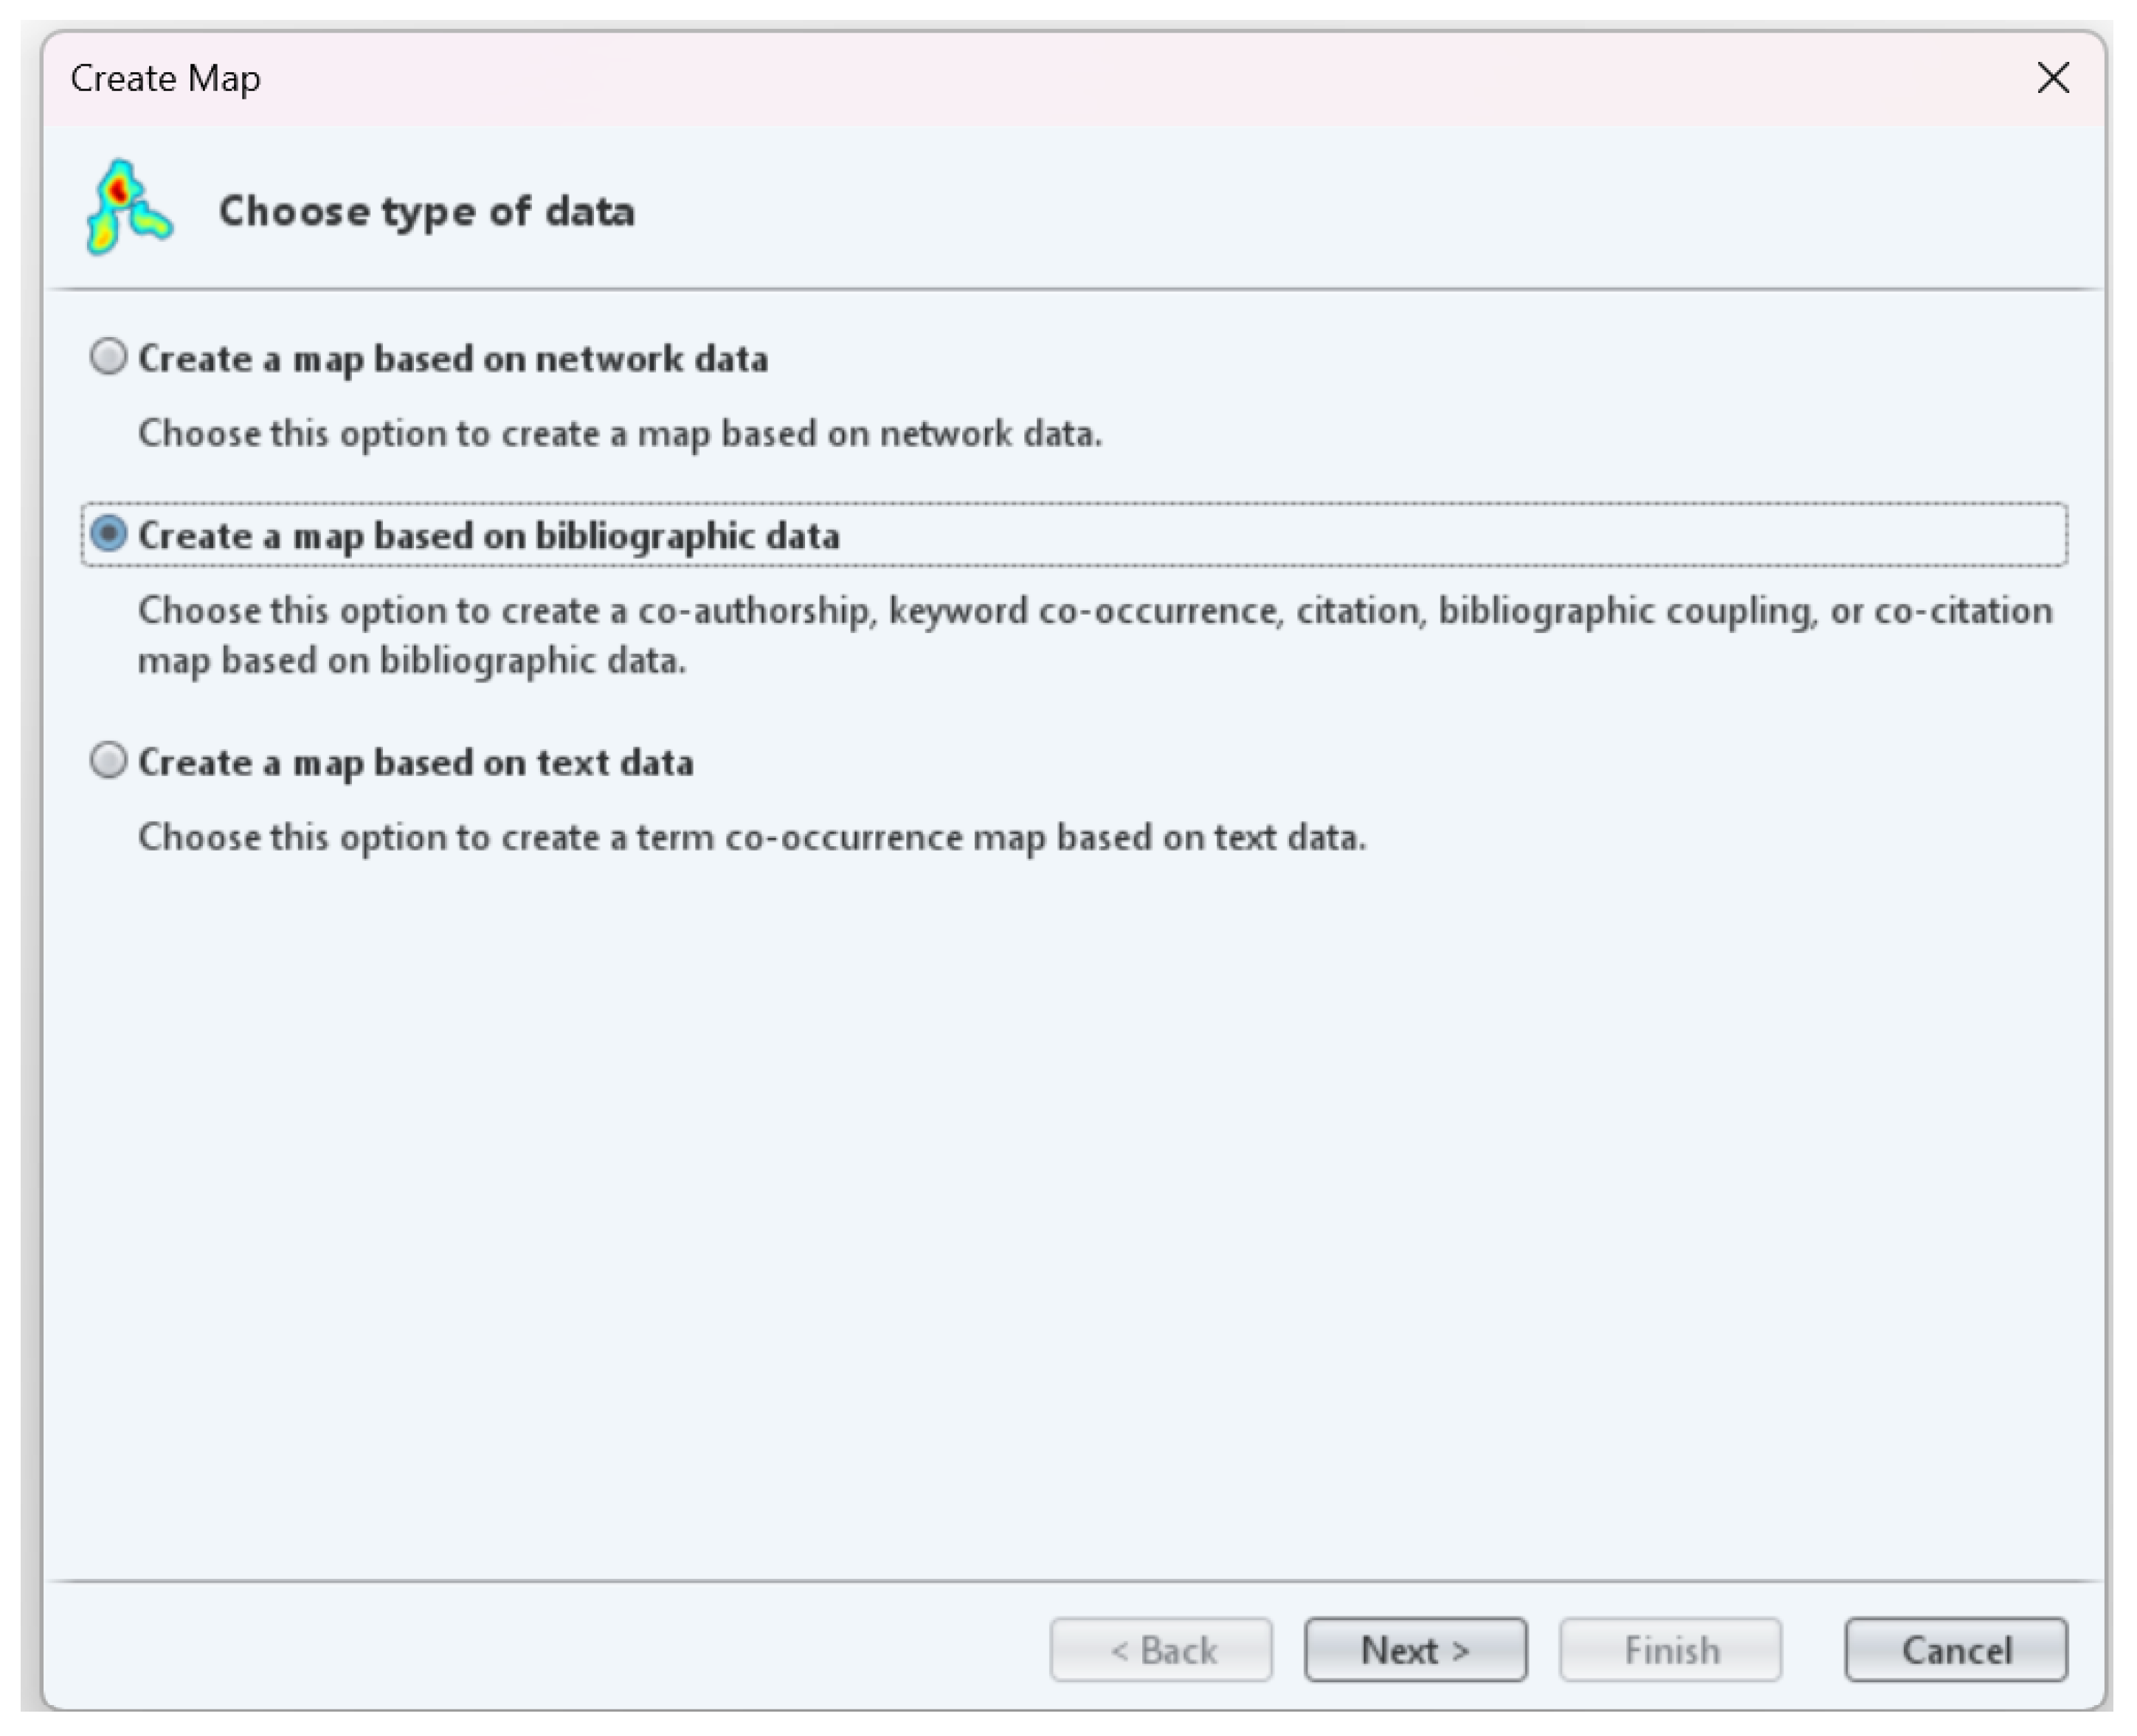The width and height of the screenshot is (2137, 1736).
Task: Click the network data option description text
Action: 620,434
